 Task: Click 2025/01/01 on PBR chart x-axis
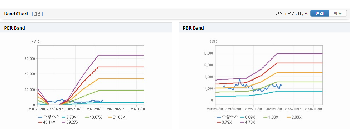(x=294, y=109)
